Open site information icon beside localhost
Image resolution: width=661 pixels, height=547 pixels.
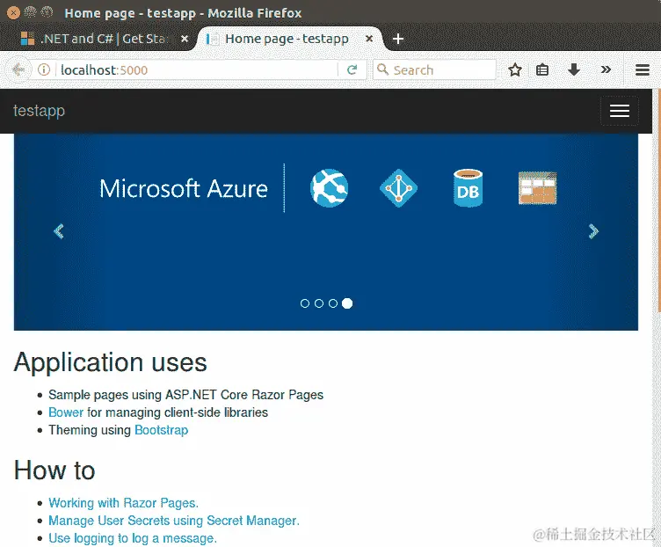point(44,69)
